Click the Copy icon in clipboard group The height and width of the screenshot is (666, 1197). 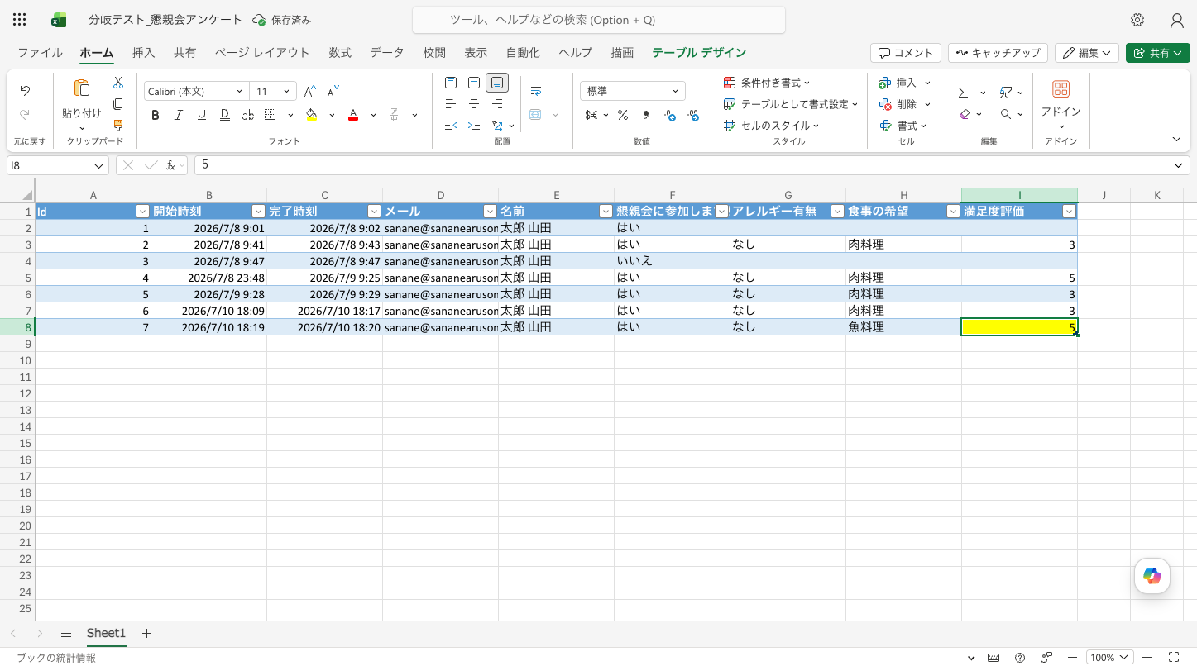pos(118,104)
